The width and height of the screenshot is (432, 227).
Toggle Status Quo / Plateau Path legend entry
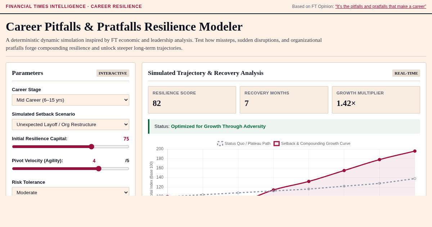click(x=244, y=143)
